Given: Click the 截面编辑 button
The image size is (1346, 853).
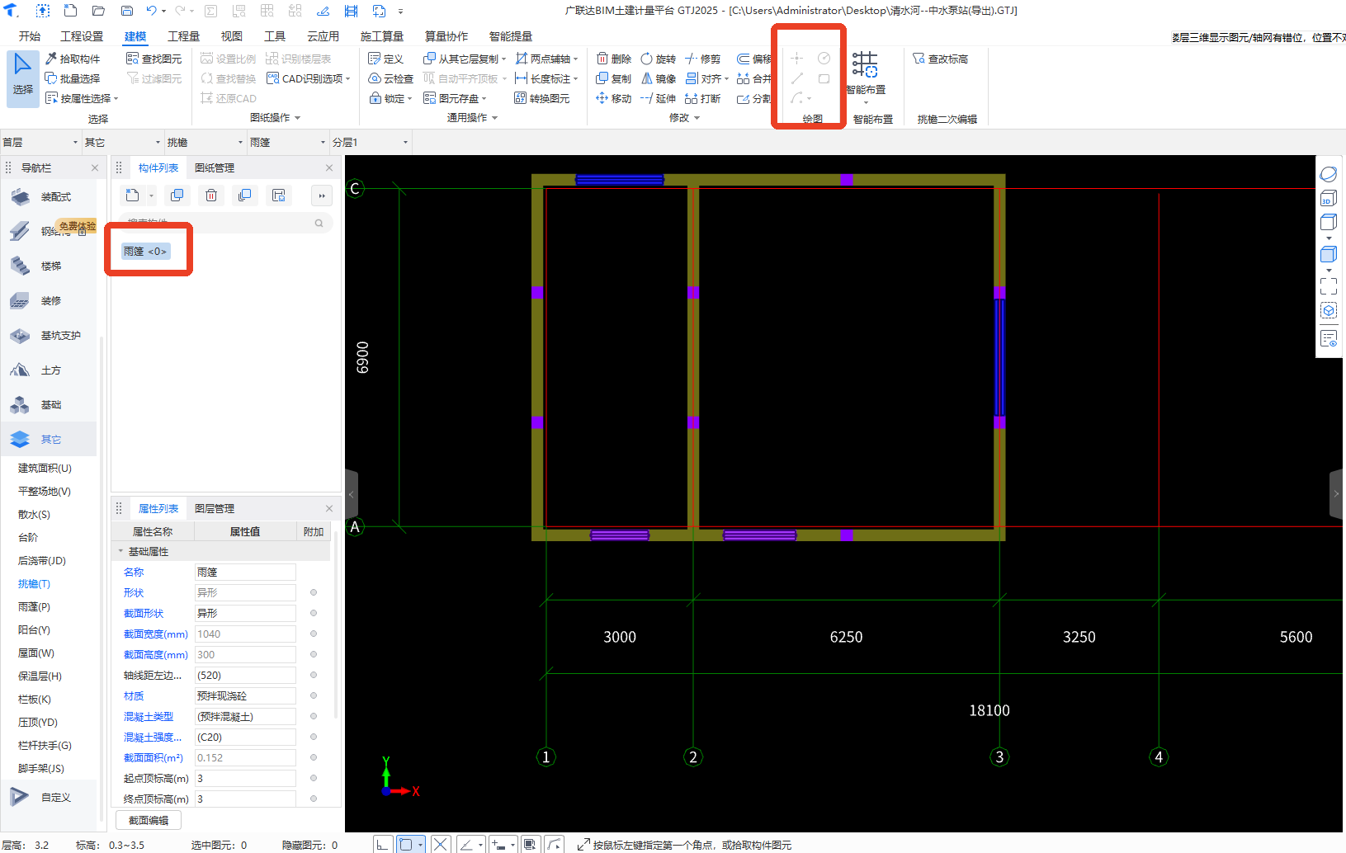Looking at the screenshot, I should point(149,820).
